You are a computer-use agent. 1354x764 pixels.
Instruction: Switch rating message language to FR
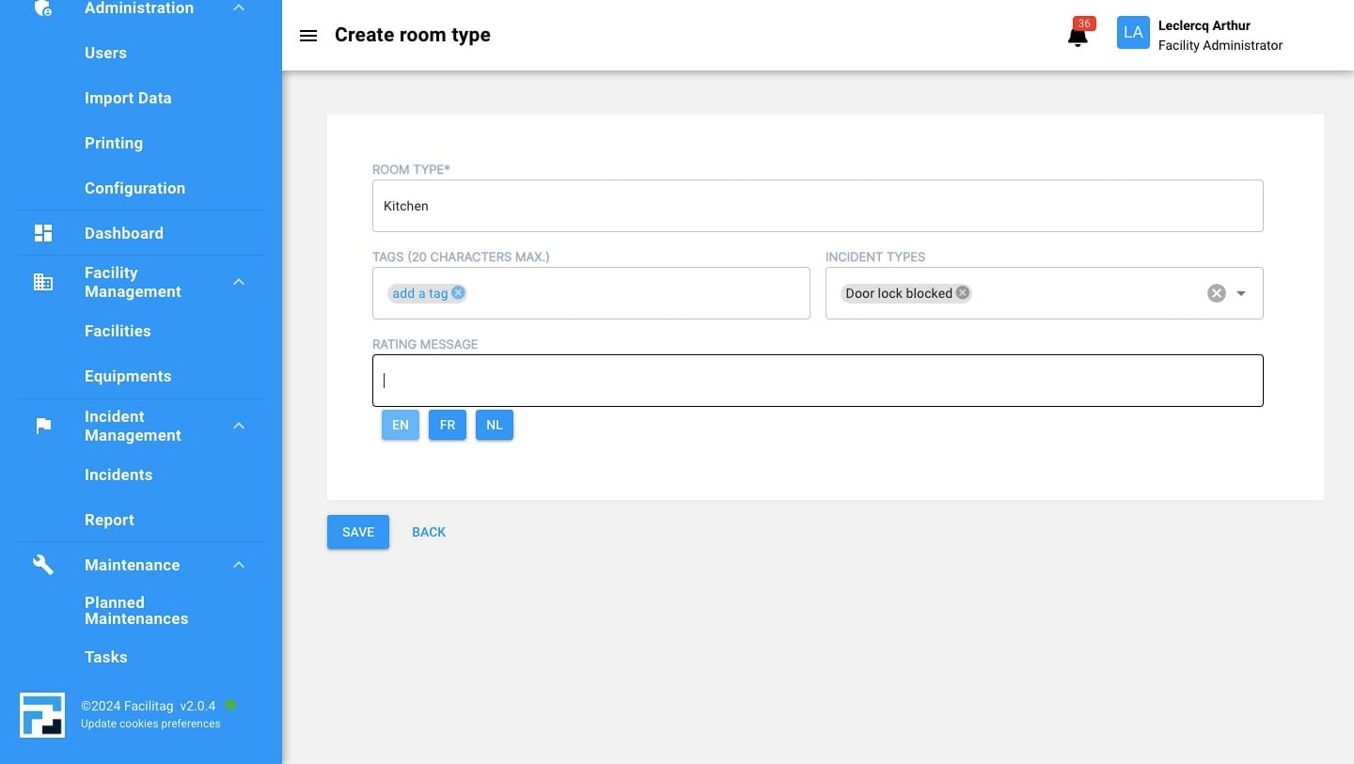pyautogui.click(x=448, y=425)
